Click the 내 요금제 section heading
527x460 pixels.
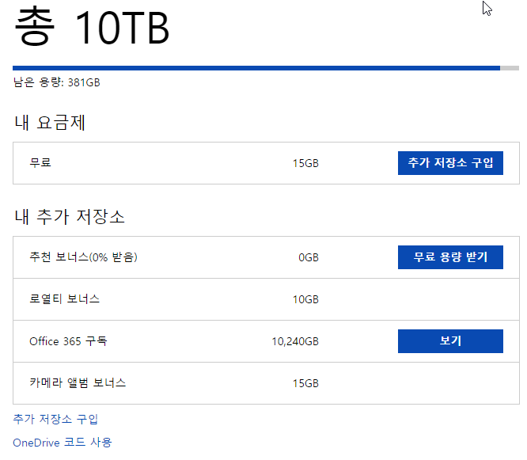pos(50,122)
